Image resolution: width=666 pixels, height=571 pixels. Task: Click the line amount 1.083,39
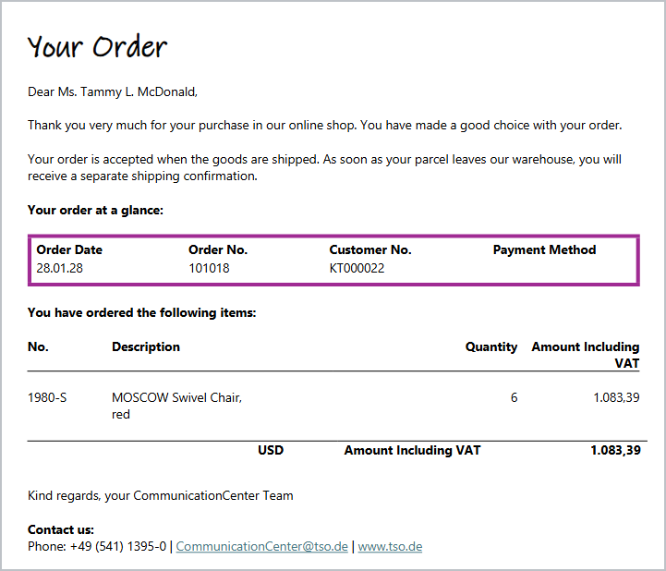coord(616,397)
